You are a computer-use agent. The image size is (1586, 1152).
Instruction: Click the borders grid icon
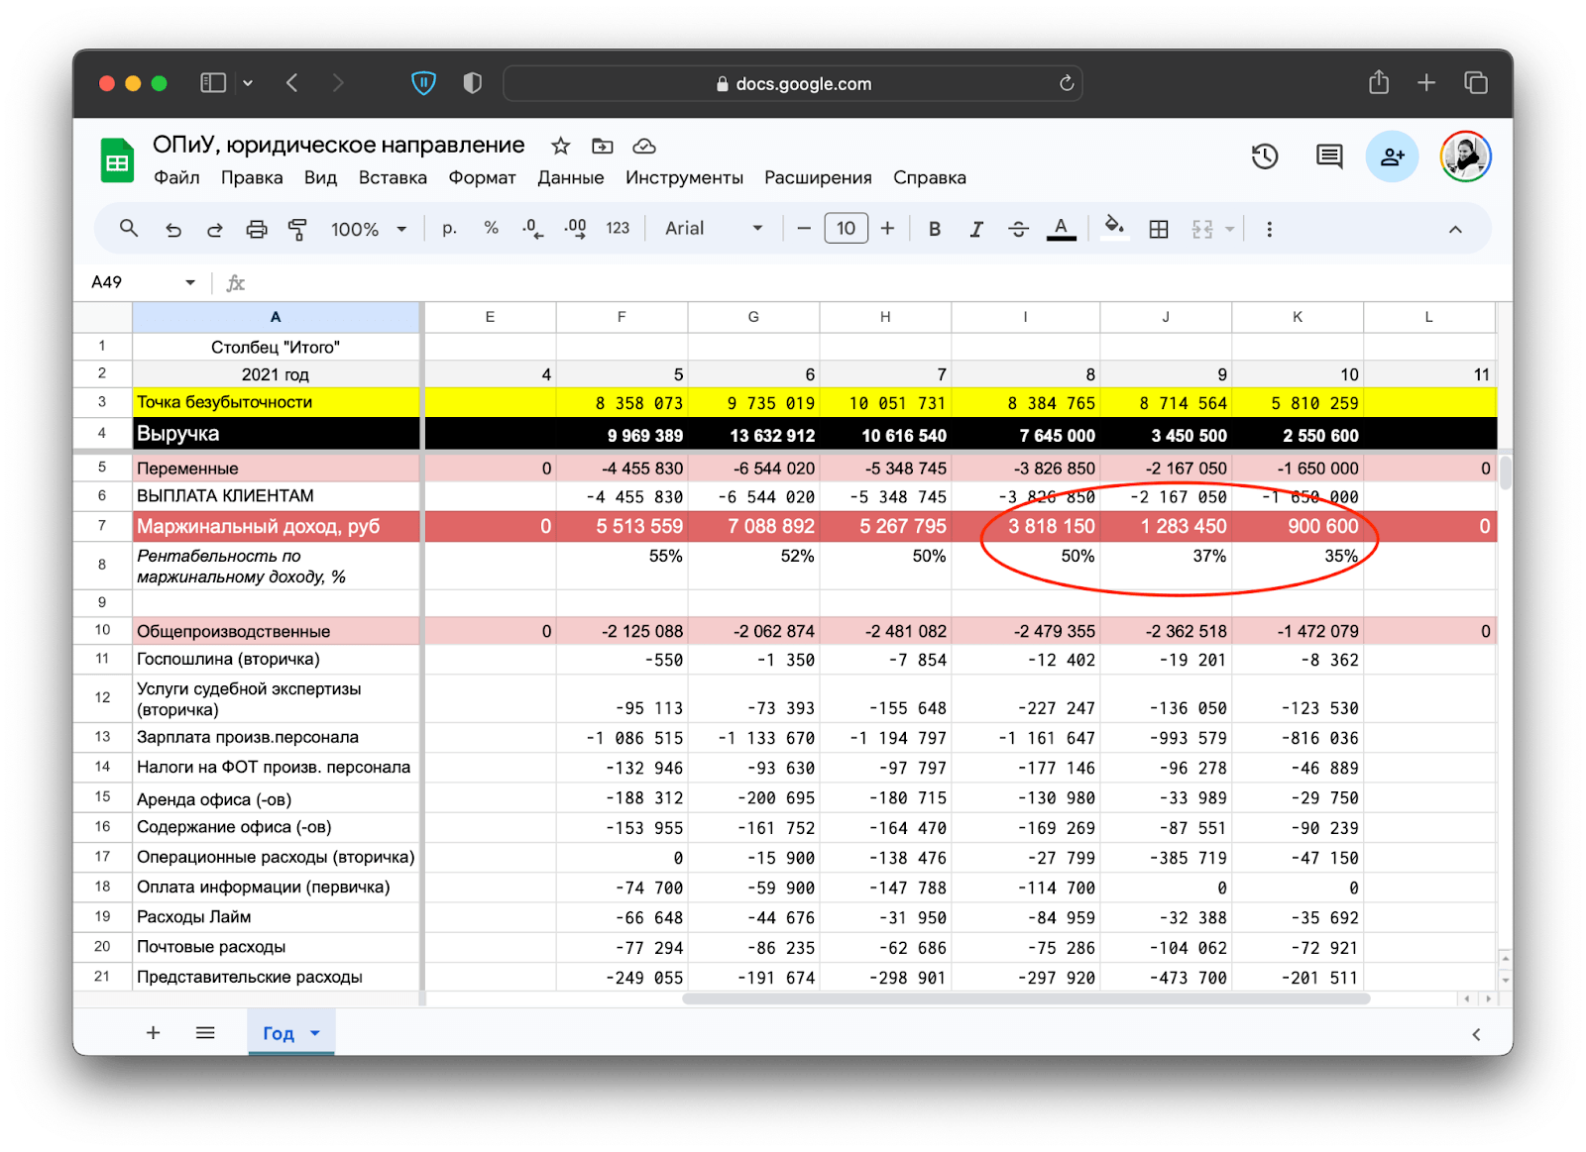click(x=1158, y=230)
